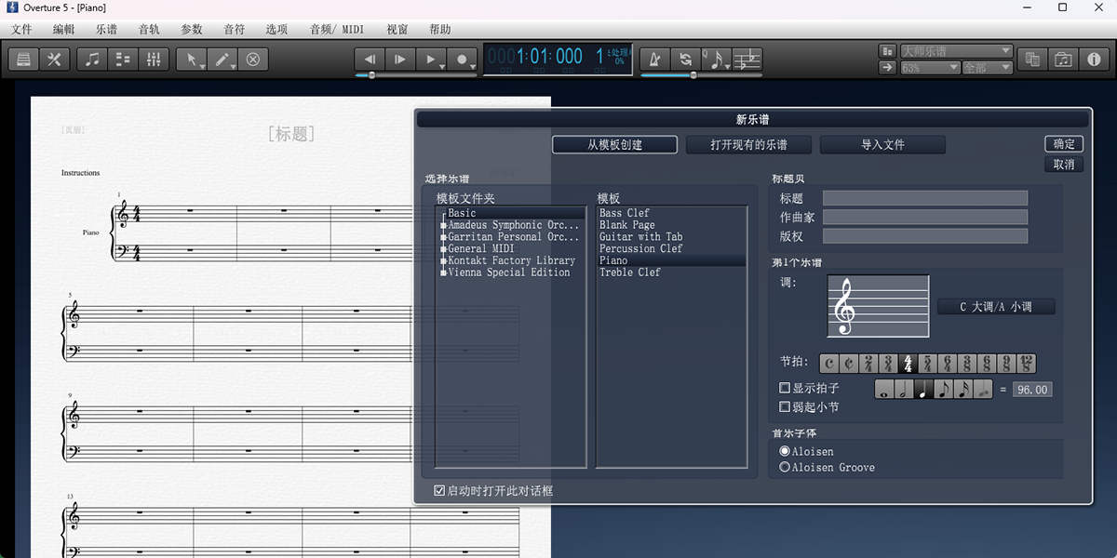
Task: Toggle the metronome icon
Action: click(x=654, y=59)
